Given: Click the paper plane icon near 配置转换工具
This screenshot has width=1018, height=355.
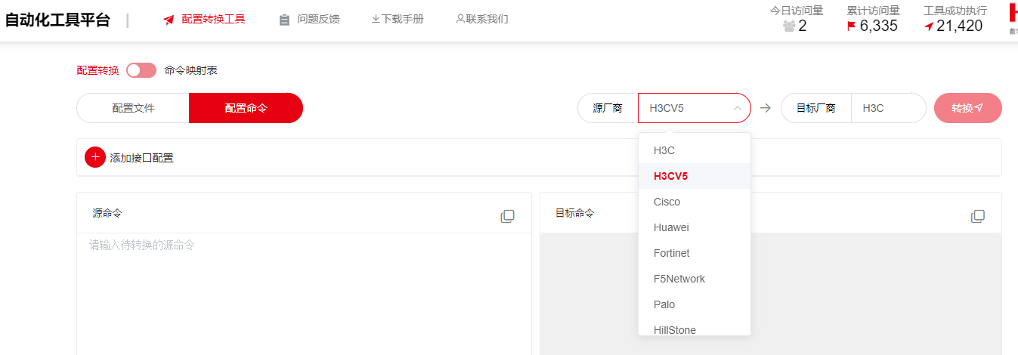Looking at the screenshot, I should click(x=169, y=20).
